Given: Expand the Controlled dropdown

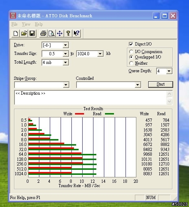Looking at the screenshot, I should click(137, 85).
